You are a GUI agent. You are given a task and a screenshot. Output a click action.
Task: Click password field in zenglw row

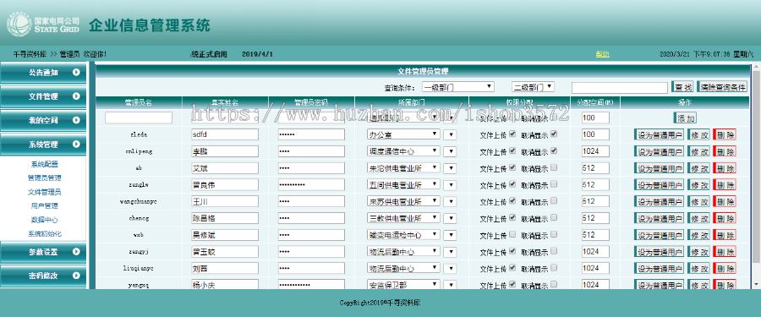(311, 185)
